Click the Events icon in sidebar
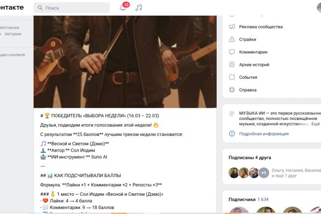The width and height of the screenshot is (321, 214). 232,77
